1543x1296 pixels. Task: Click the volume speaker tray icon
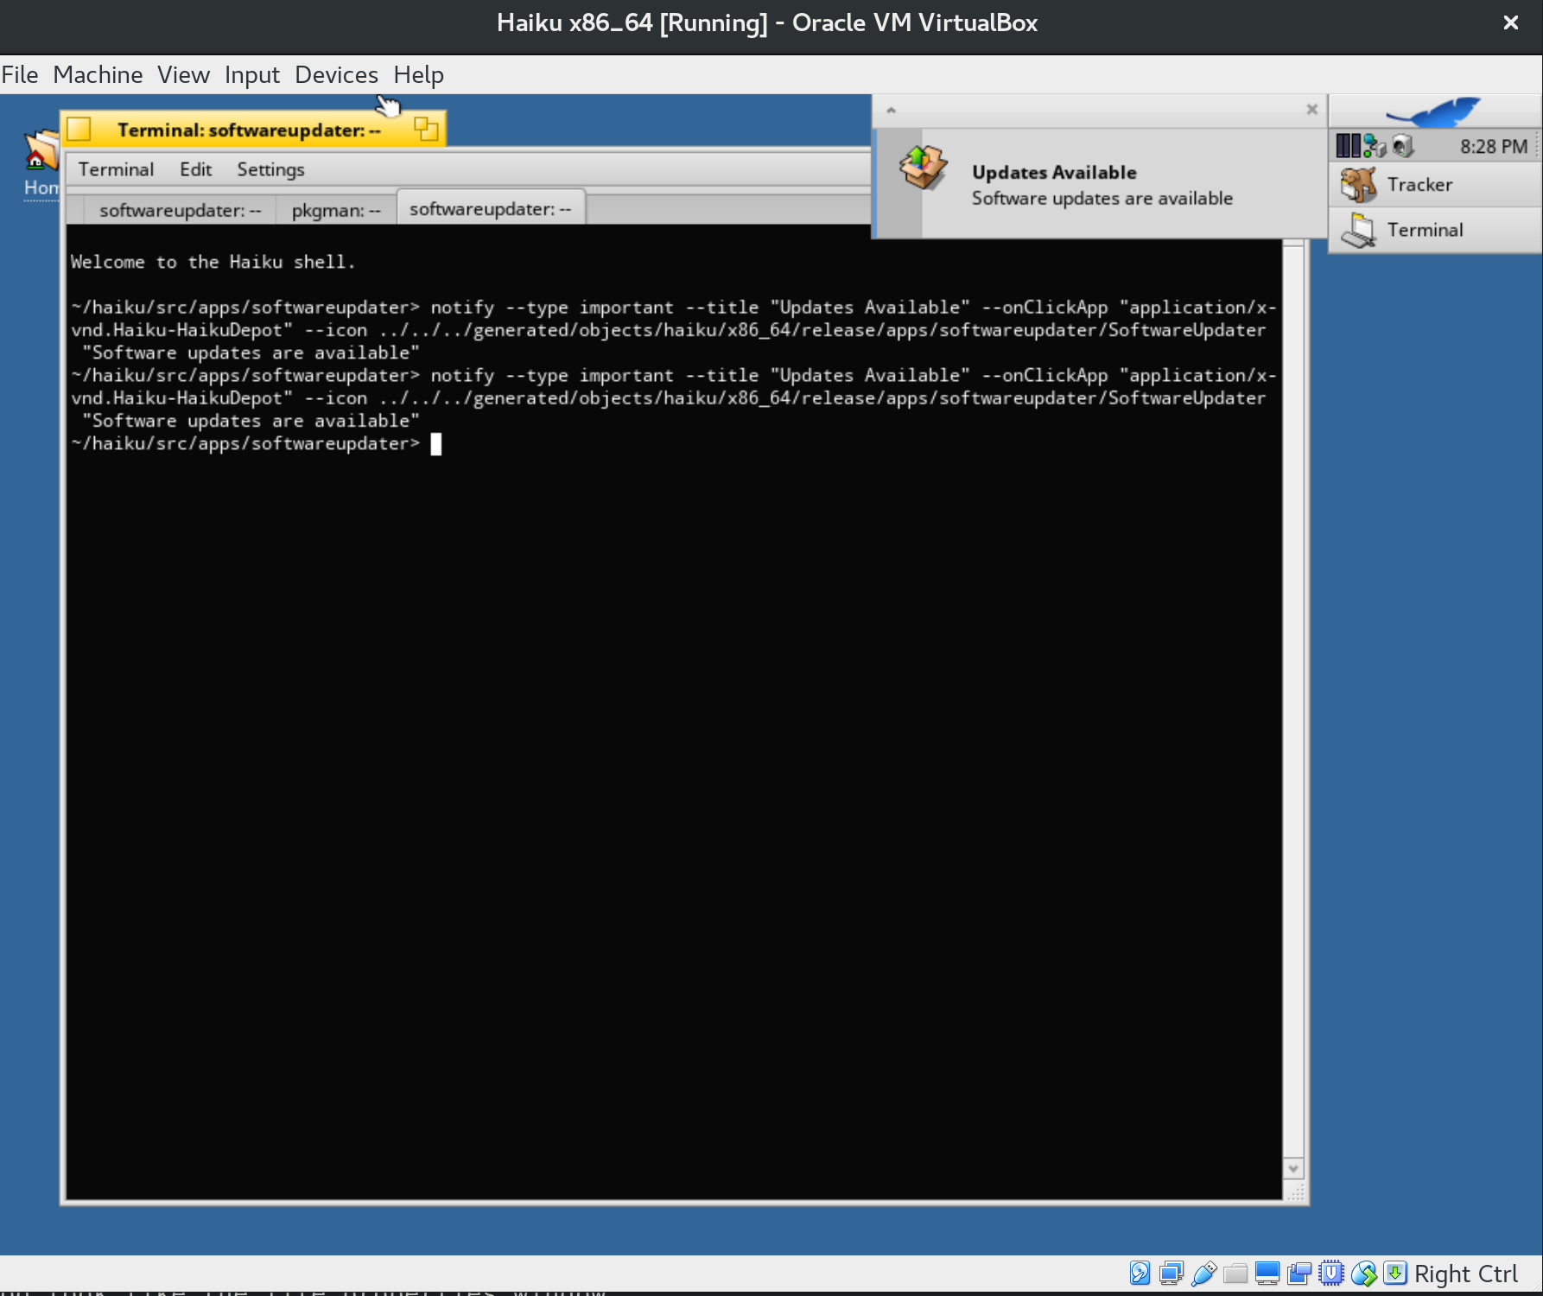[1402, 146]
